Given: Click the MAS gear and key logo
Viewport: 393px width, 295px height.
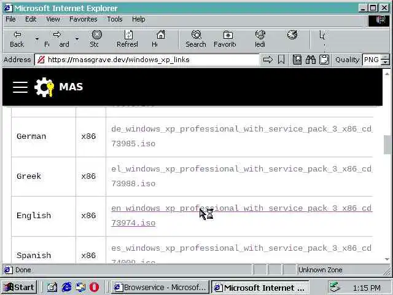Looking at the screenshot, I should 44,87.
